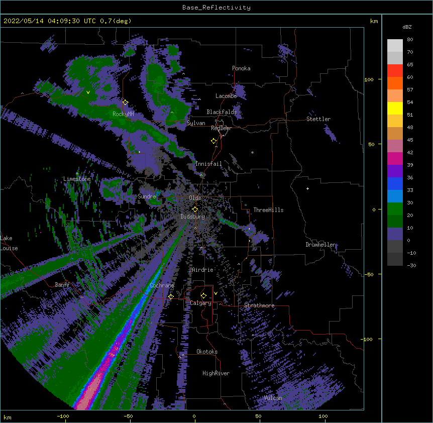The width and height of the screenshot is (433, 423).
Task: Click the asterisk marker above Limestone
Action: [x=77, y=174]
